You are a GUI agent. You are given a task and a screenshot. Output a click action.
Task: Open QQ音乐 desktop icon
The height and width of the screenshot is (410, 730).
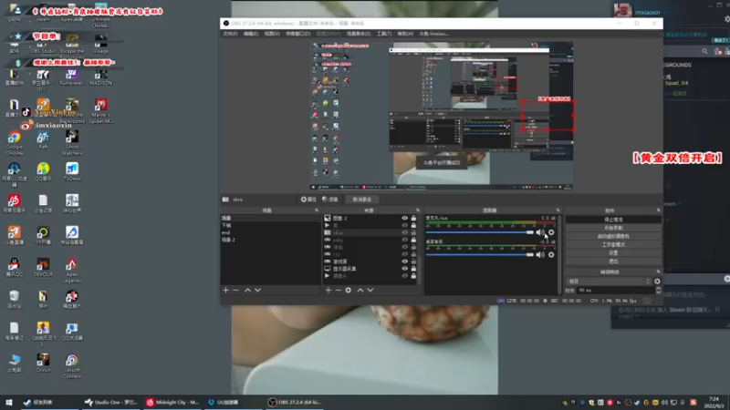pos(43,171)
